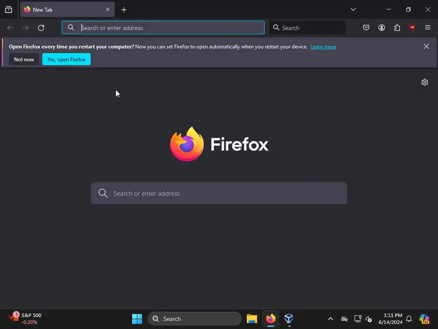Go back one page
Screen dimensions: 438x329
click(10, 28)
